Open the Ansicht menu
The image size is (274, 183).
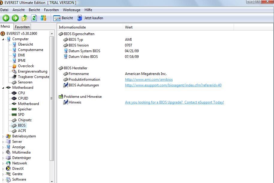coord(19,10)
